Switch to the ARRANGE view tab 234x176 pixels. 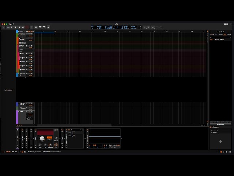tap(8, 152)
